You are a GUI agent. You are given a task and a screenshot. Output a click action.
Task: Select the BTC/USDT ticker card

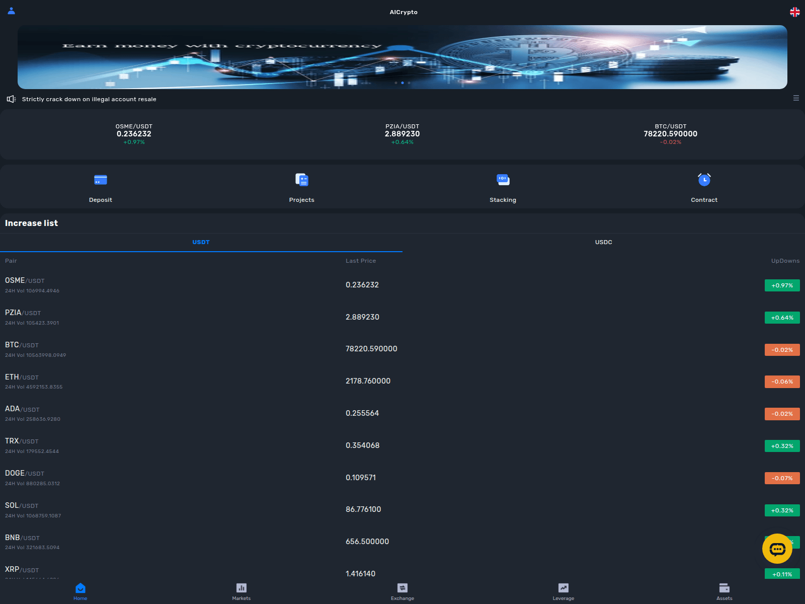pos(671,134)
